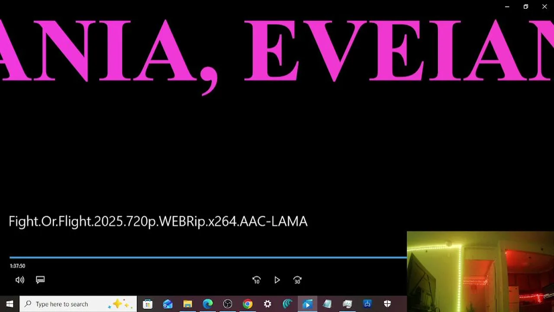Play the paused video
Viewport: 554px width, 312px height.
click(x=277, y=280)
